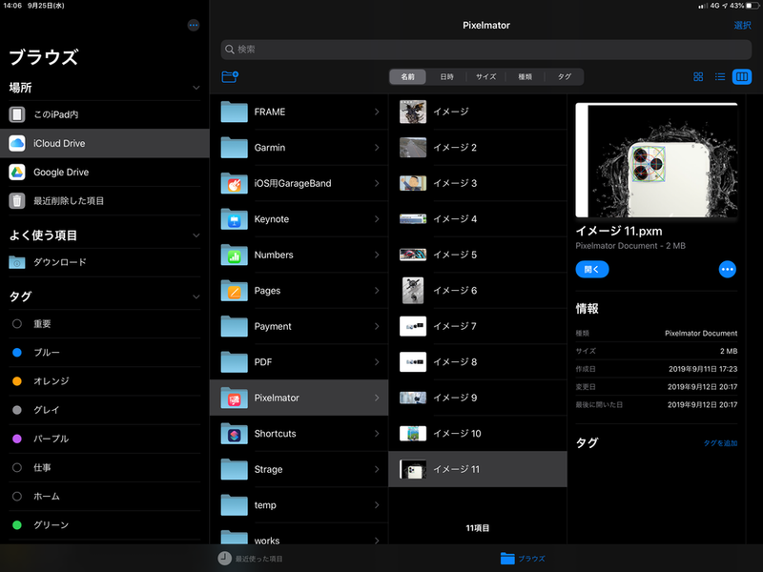Select the イメージ 4 file

pos(478,219)
